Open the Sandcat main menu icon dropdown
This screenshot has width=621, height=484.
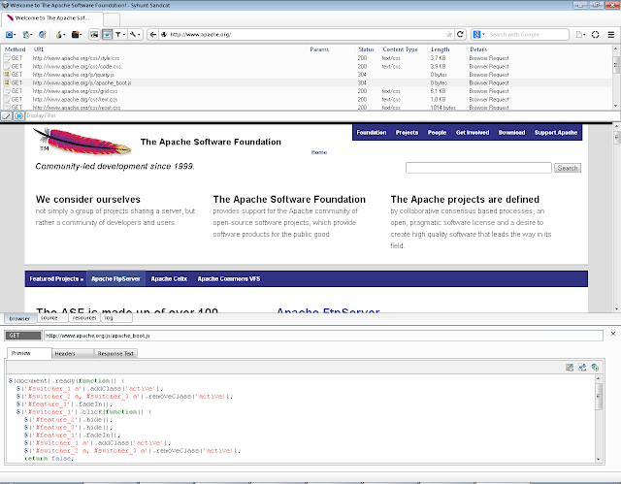click(11, 35)
